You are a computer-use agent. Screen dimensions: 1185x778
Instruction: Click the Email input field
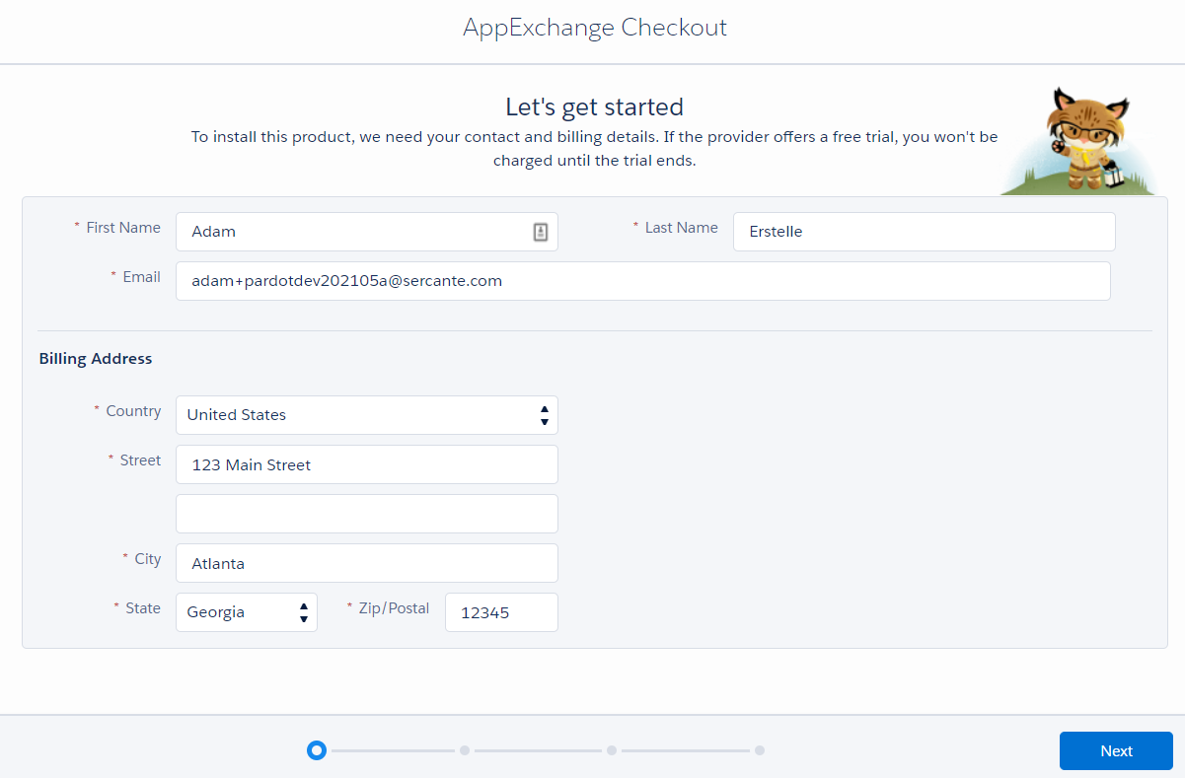643,281
